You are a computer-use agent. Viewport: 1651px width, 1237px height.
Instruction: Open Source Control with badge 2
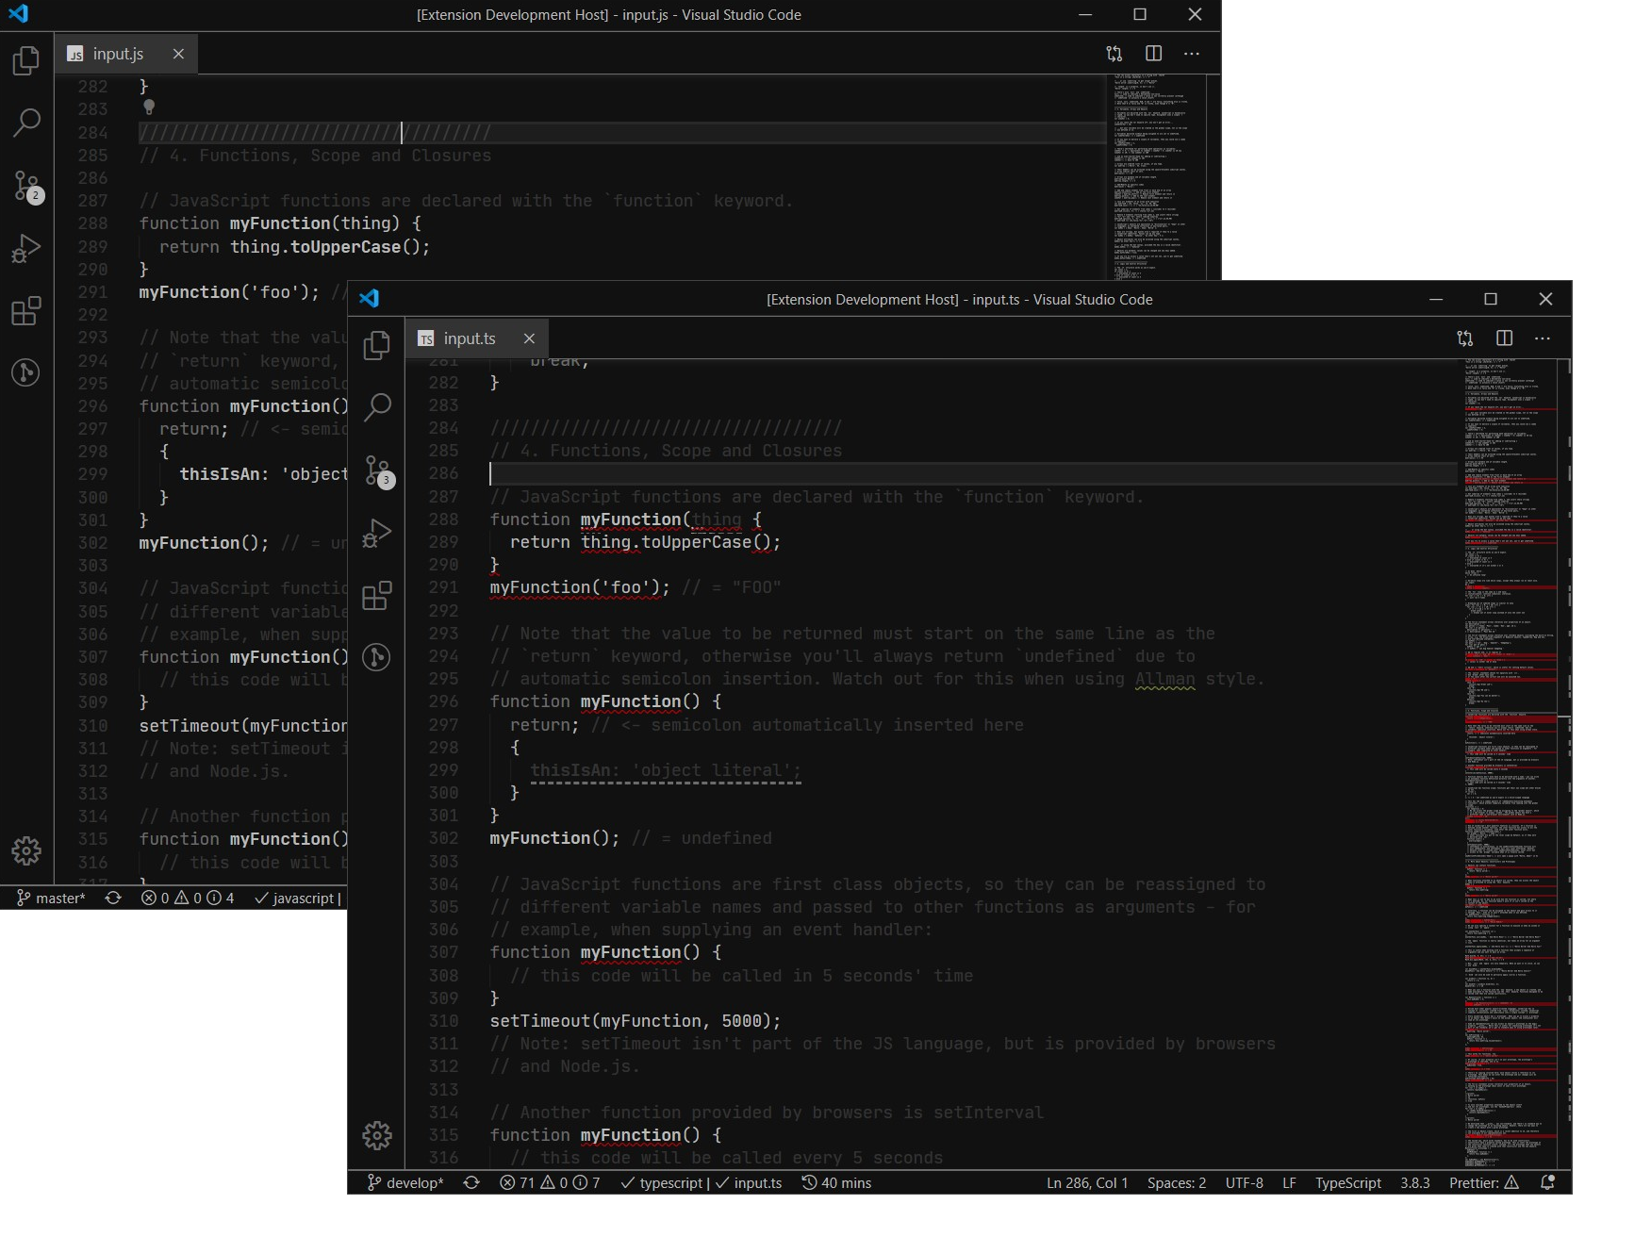27,186
